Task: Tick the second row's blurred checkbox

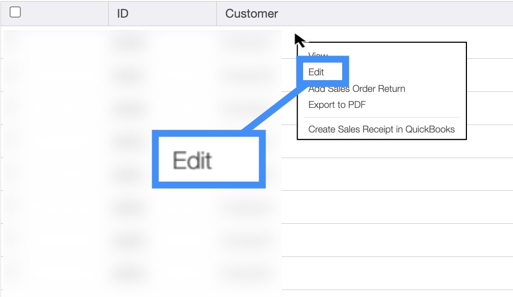Action: point(16,75)
